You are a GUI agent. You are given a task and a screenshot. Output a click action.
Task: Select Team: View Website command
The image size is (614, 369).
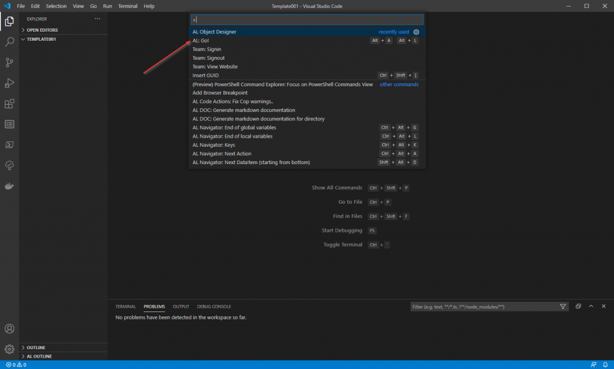[307, 66]
